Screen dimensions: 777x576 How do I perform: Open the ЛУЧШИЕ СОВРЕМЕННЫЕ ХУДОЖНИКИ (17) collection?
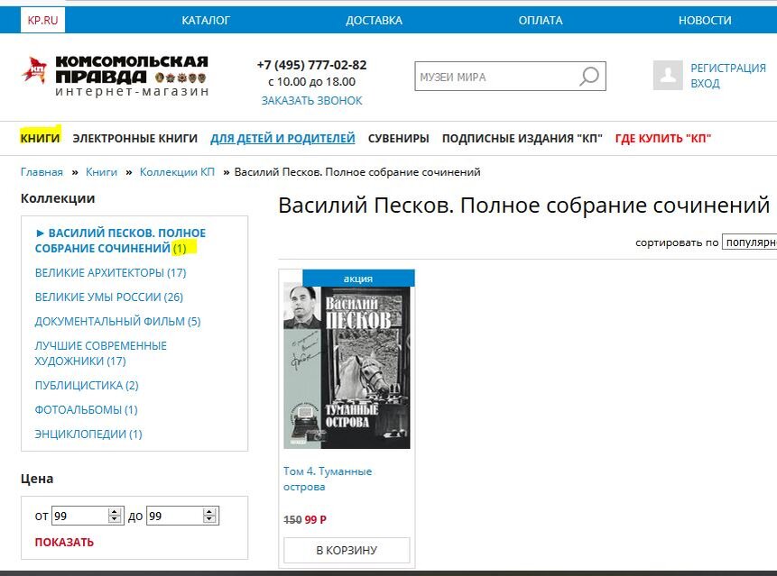point(100,353)
